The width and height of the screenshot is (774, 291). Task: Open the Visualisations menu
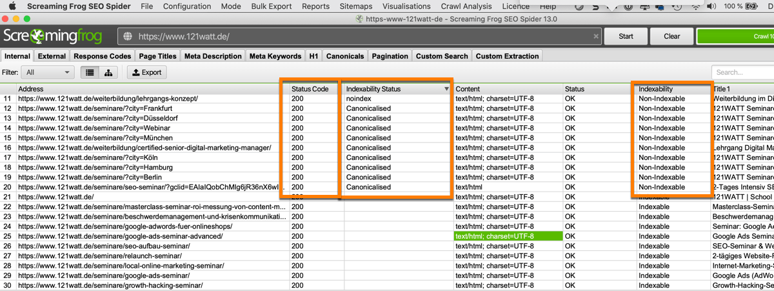pyautogui.click(x=406, y=6)
